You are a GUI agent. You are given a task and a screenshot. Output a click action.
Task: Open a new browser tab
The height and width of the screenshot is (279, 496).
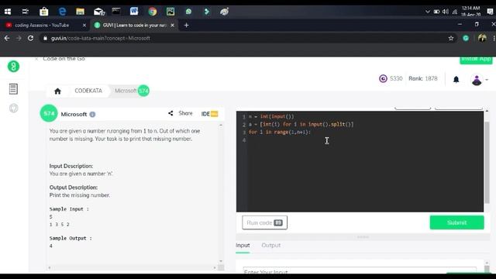tap(186, 25)
